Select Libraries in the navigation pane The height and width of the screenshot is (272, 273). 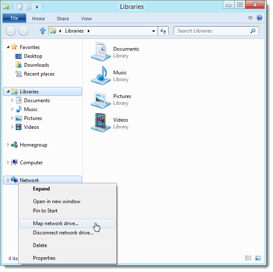pos(42,91)
